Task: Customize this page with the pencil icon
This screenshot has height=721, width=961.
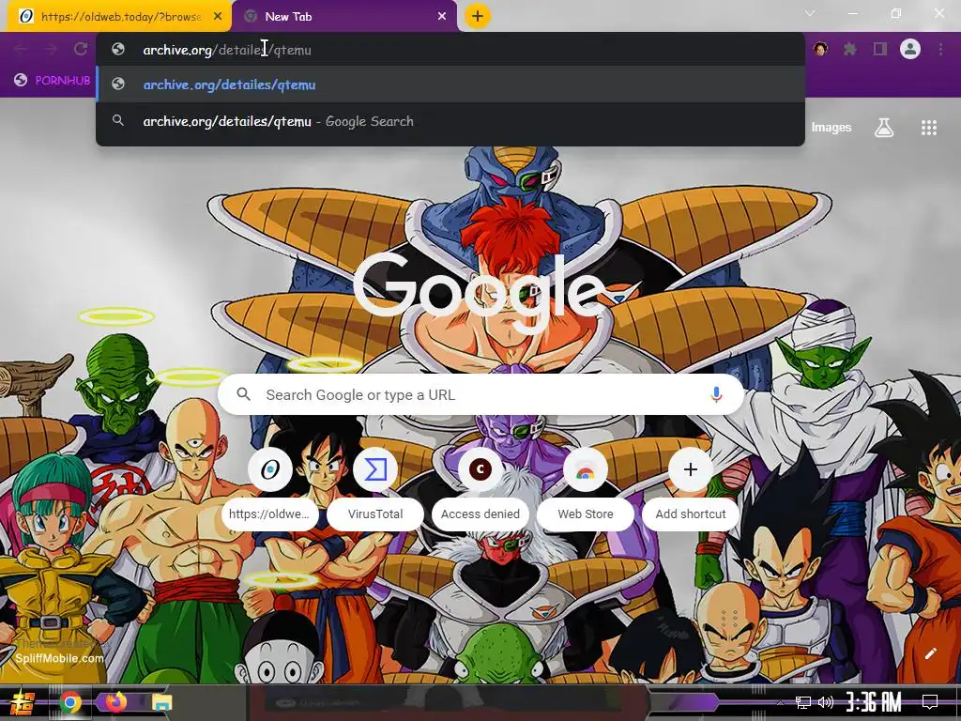Action: pos(930,653)
